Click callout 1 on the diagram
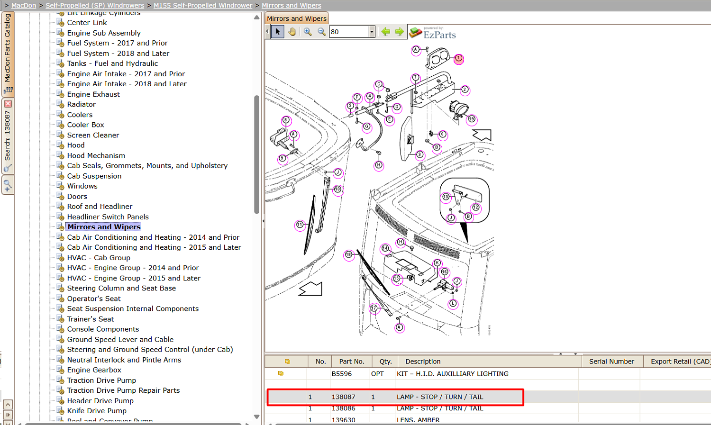This screenshot has height=425, width=711. (x=458, y=58)
